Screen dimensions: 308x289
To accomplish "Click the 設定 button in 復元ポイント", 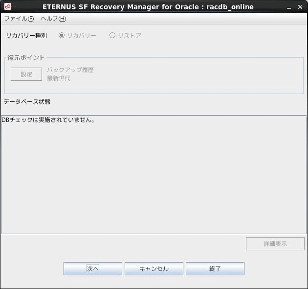I will point(26,74).
